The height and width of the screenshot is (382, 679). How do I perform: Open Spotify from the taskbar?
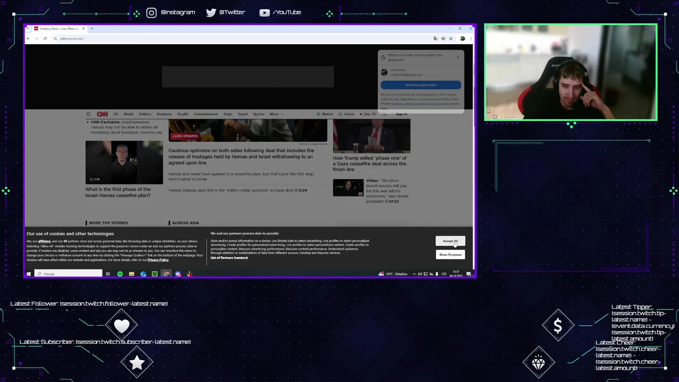pos(120,274)
